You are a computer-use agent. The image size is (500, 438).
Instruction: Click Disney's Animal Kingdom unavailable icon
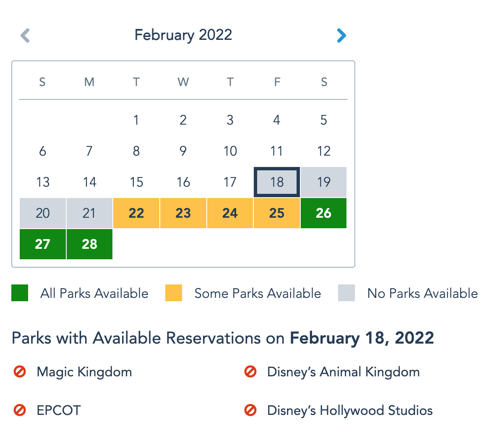250,372
